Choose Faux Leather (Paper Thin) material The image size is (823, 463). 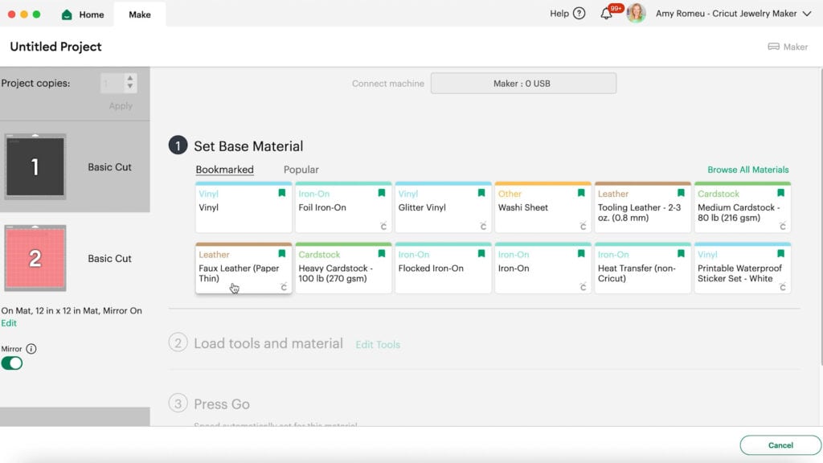pos(244,268)
